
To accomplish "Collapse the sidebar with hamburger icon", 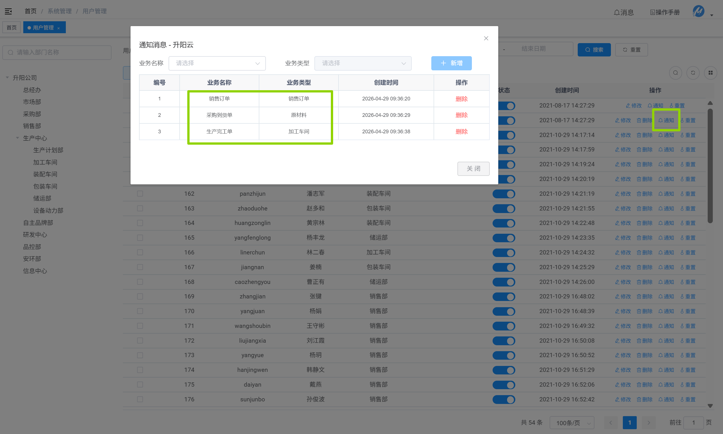I will coord(8,11).
